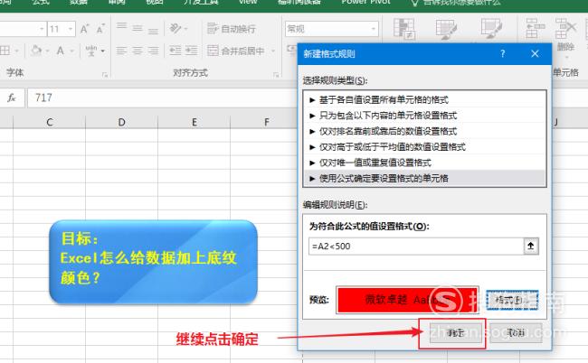588x363 pixels.
Task: Open the font size 11 dropdown
Action: click(71, 29)
